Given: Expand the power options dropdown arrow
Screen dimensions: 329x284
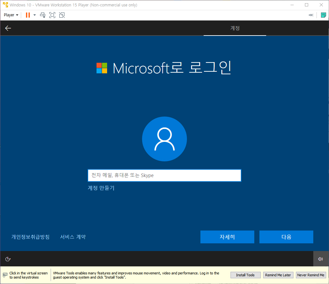Looking at the screenshot, I should [x=35, y=15].
